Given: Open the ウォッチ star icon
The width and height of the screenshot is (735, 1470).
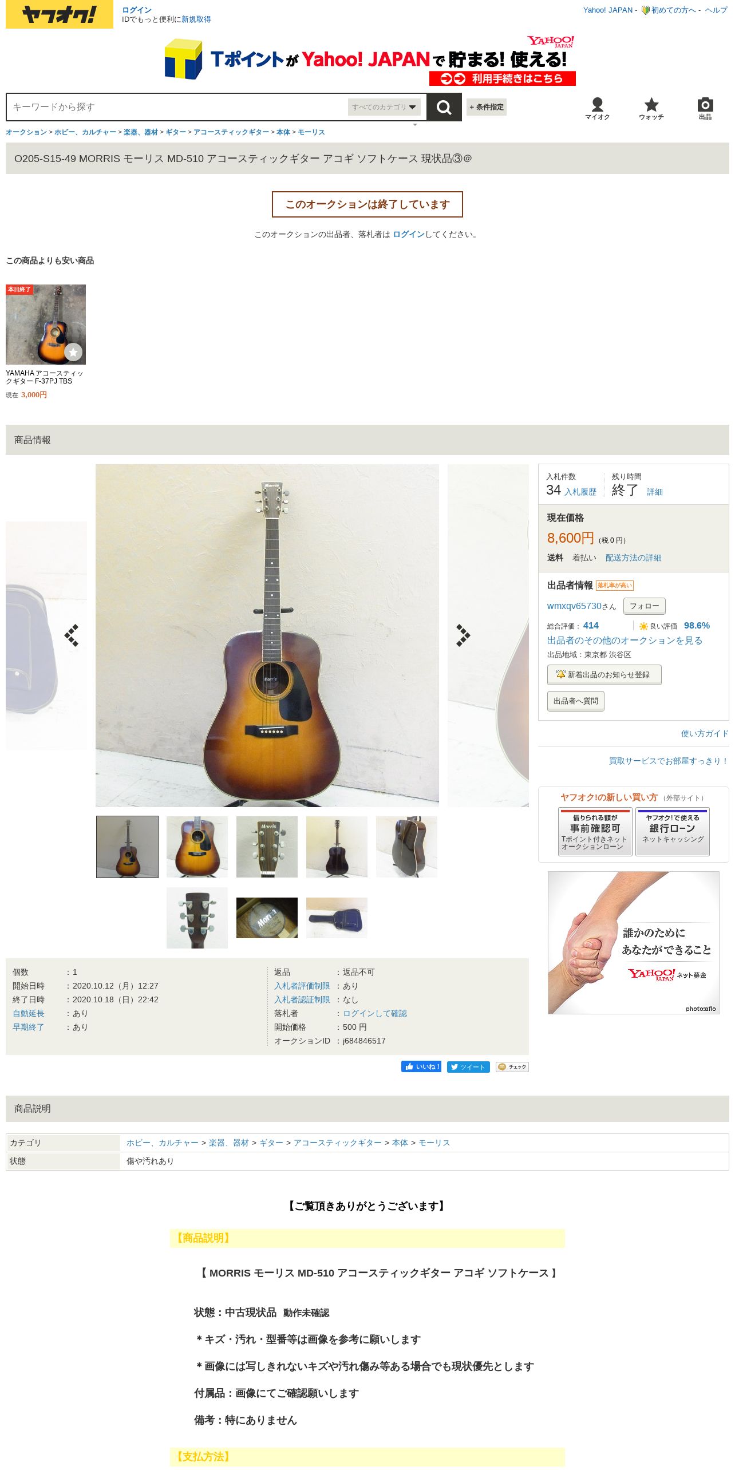Looking at the screenshot, I should tap(651, 108).
